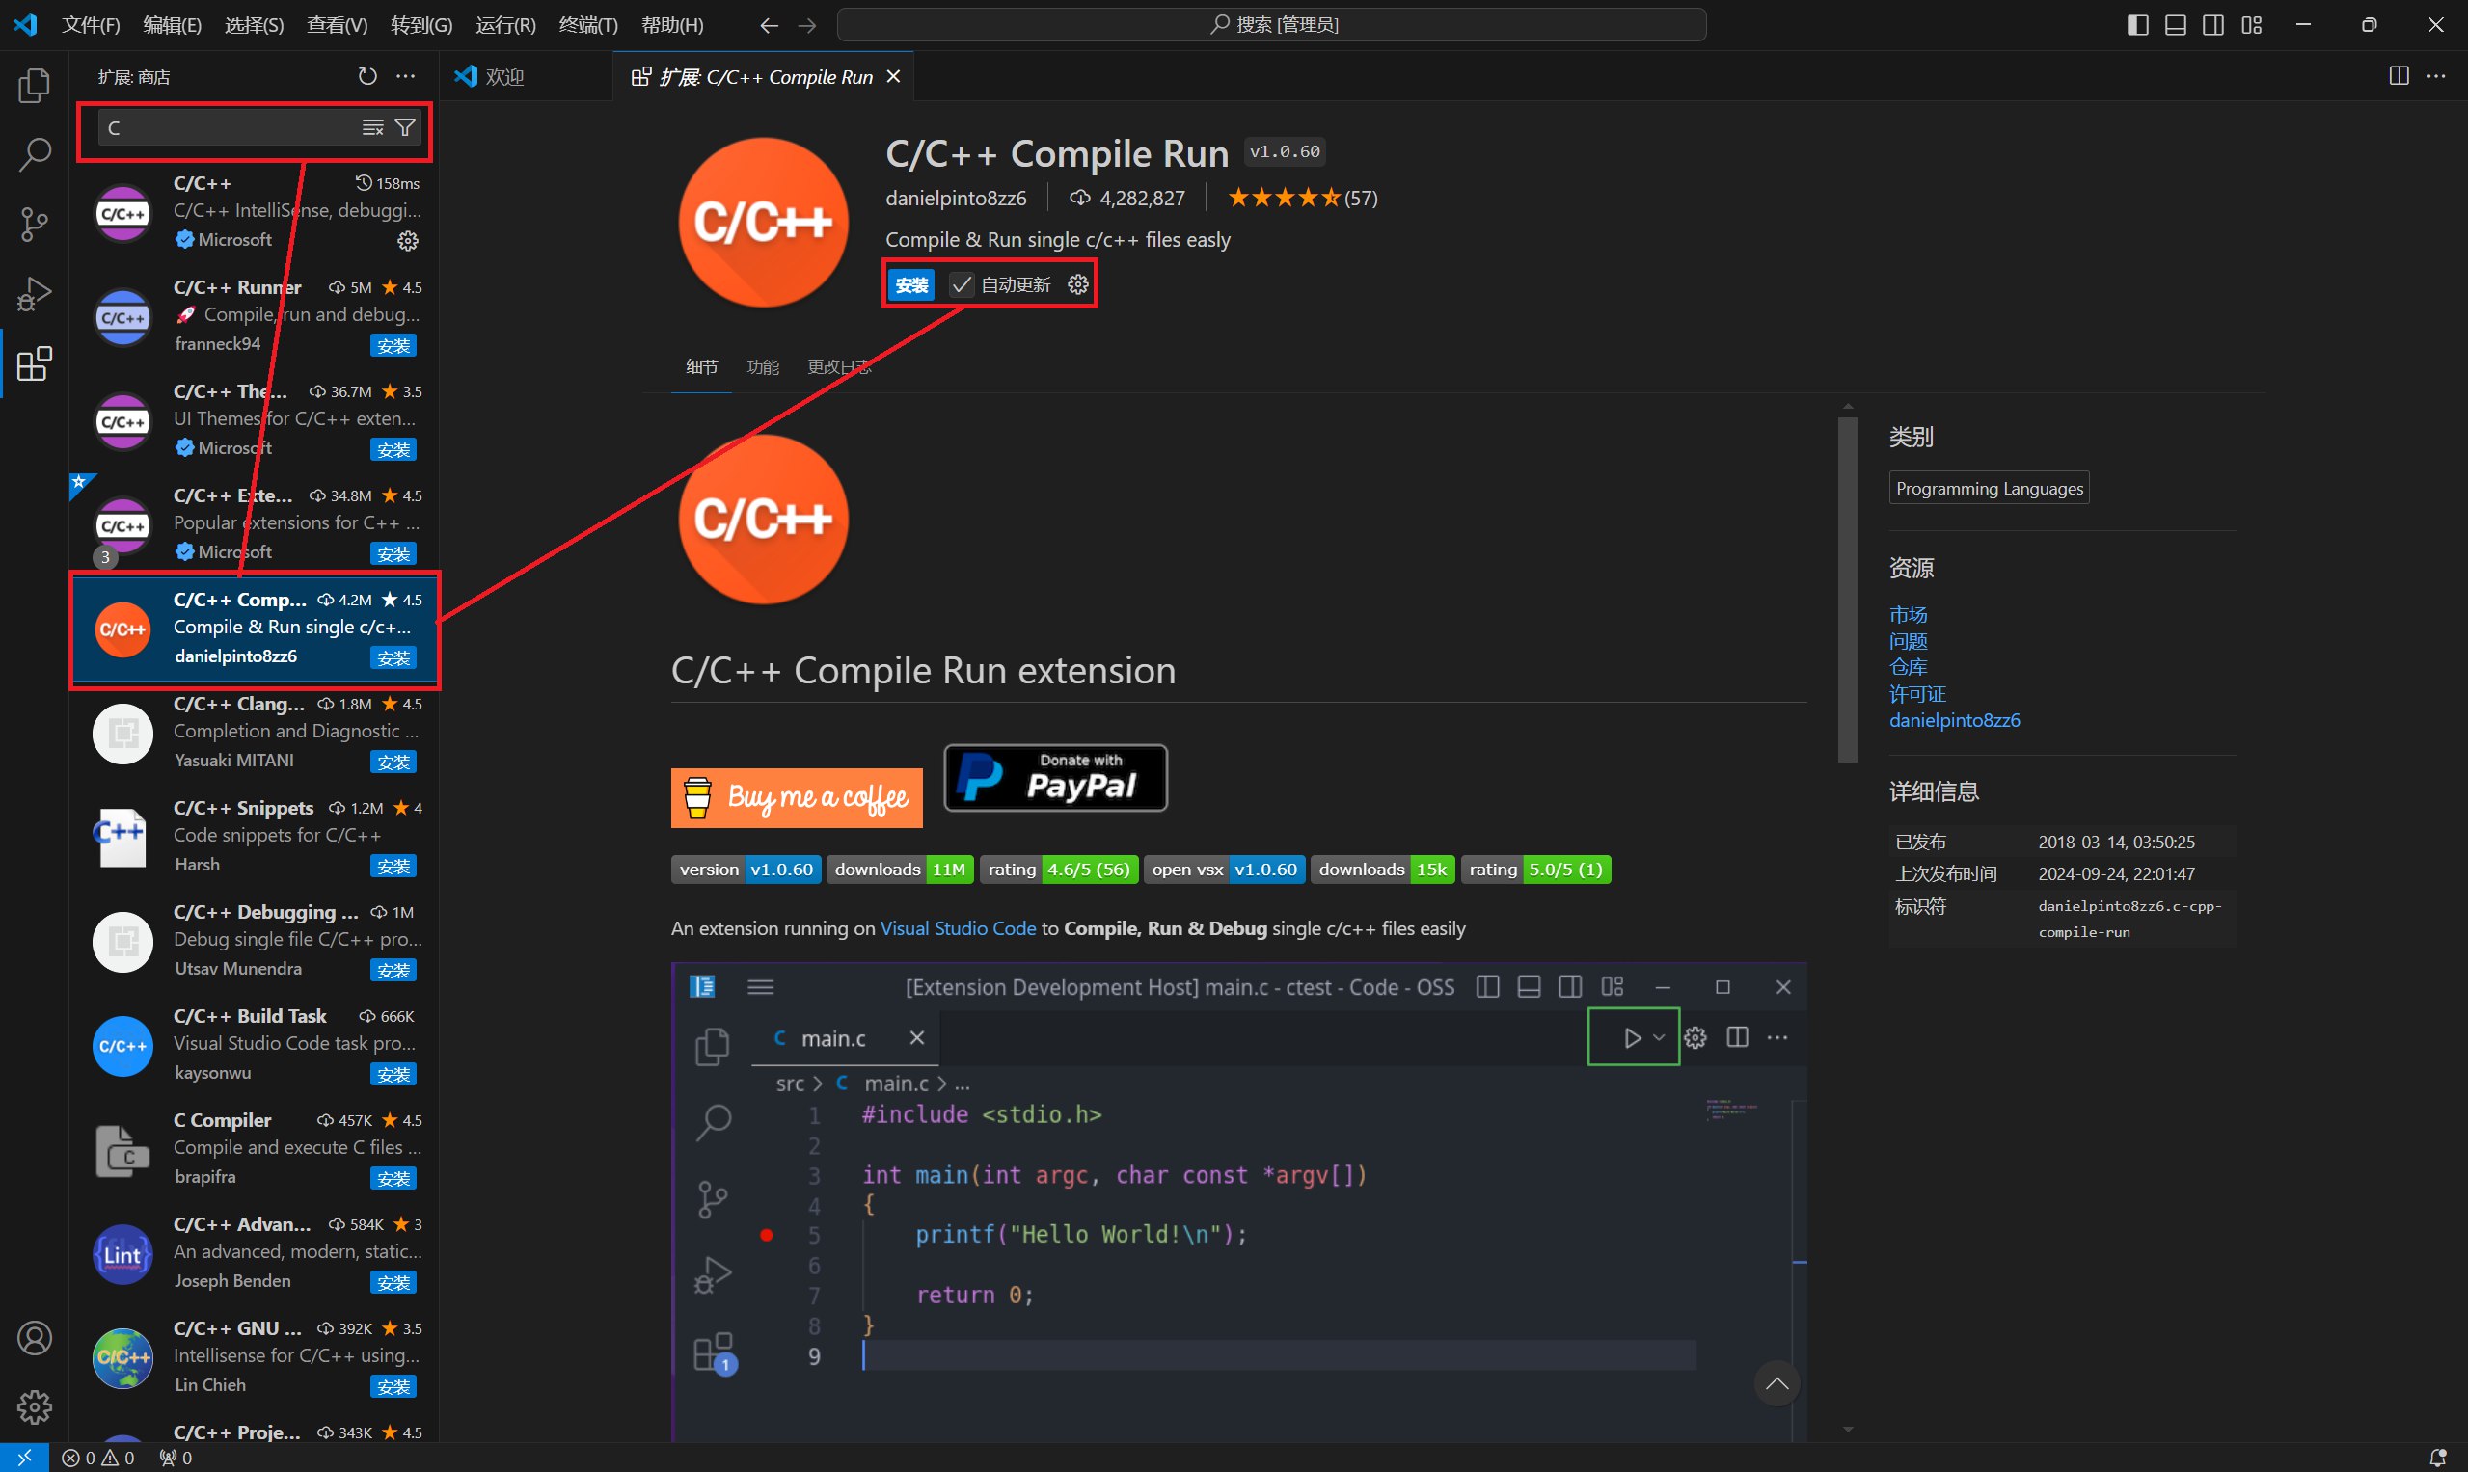Click the Buy me a coffee button

coord(797,797)
